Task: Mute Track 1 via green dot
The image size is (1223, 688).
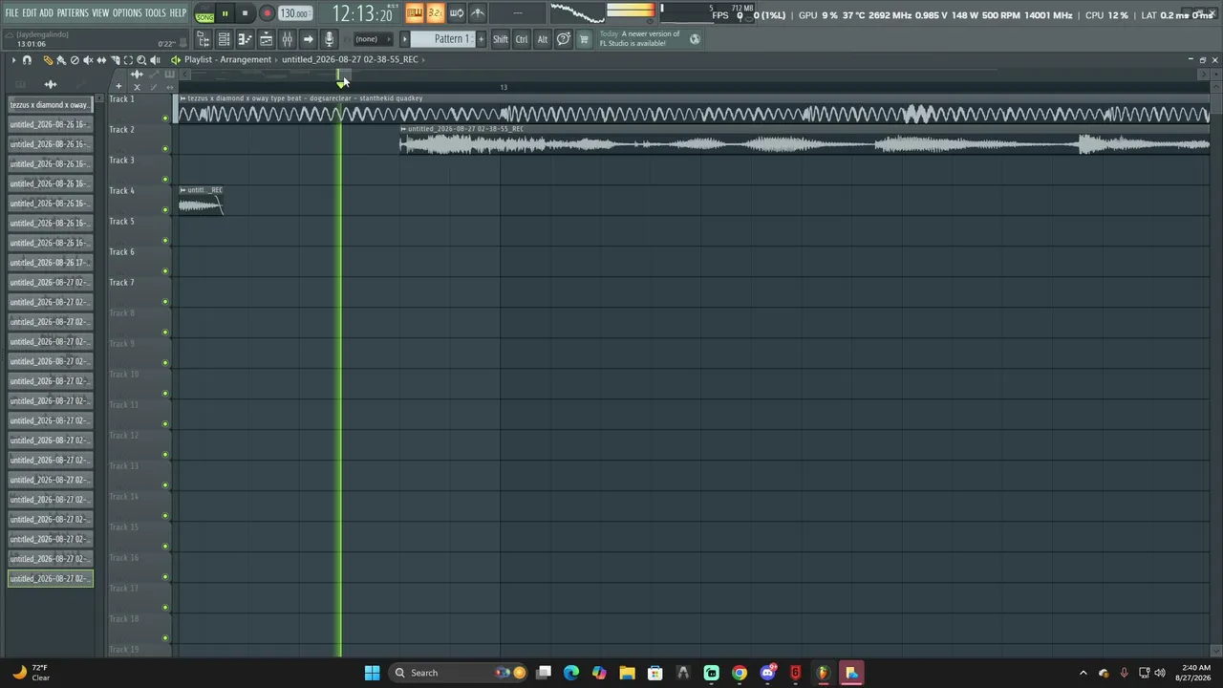Action: tap(165, 118)
